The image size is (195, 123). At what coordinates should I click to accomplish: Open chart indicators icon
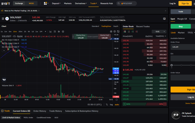(50, 32)
